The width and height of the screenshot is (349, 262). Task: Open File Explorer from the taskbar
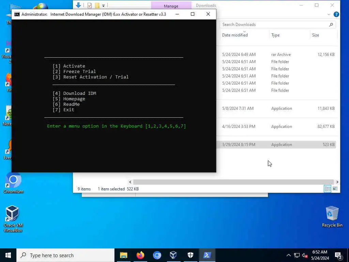[123, 255]
